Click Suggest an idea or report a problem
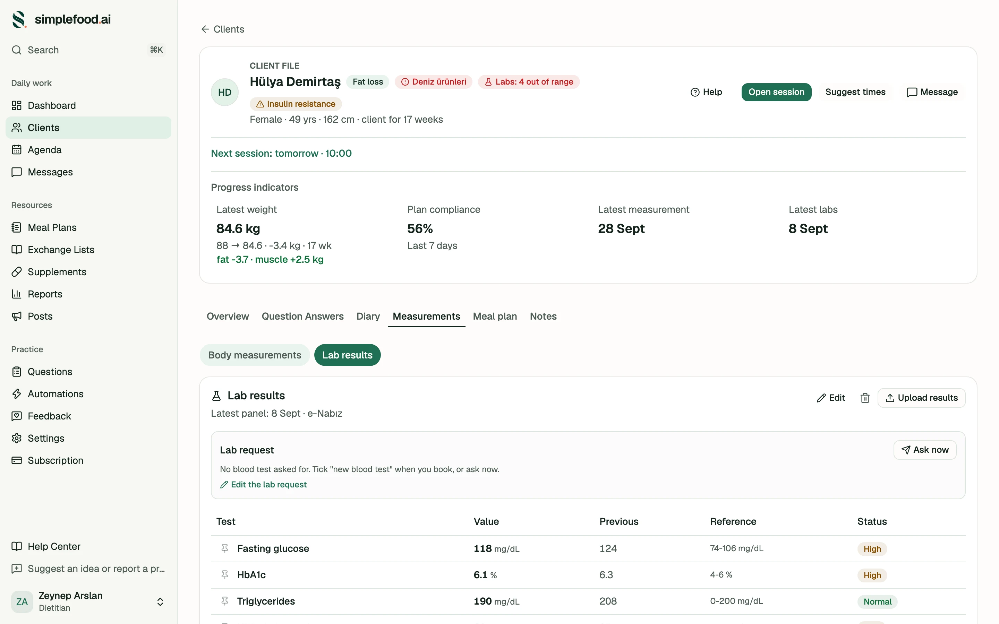 [x=88, y=569]
